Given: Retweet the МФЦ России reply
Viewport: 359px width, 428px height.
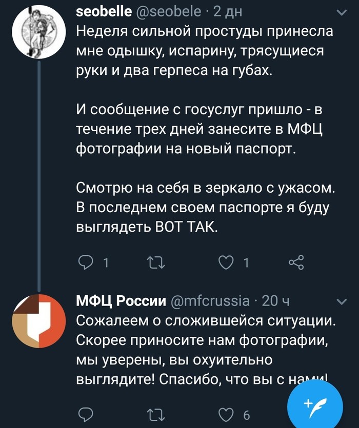Looking at the screenshot, I should (156, 414).
